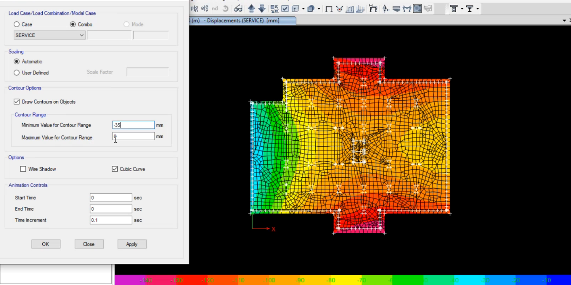Select the Automatic scaling radio button
The width and height of the screenshot is (571, 285).
coord(17,61)
